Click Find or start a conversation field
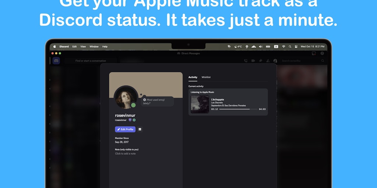 [x=91, y=61]
